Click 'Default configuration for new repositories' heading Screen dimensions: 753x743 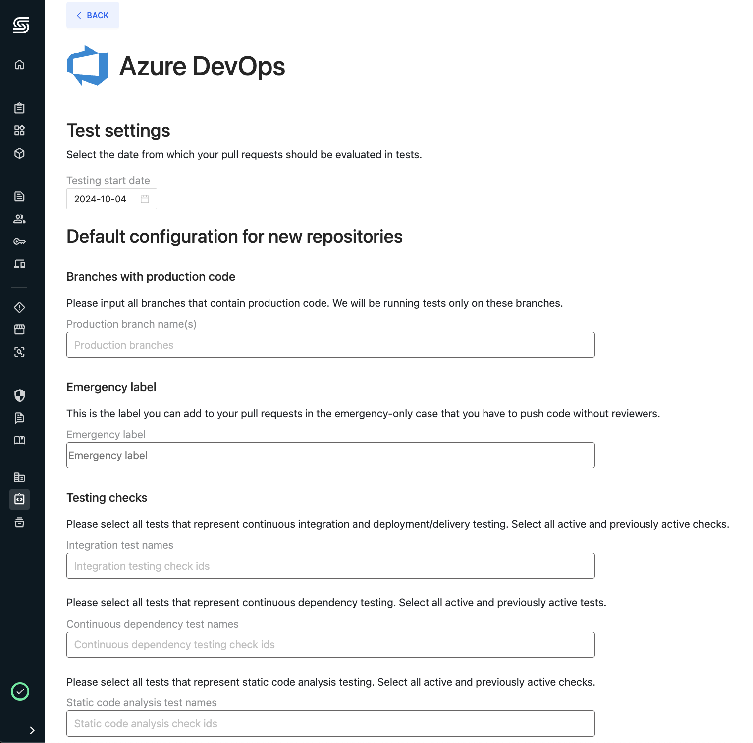point(234,237)
